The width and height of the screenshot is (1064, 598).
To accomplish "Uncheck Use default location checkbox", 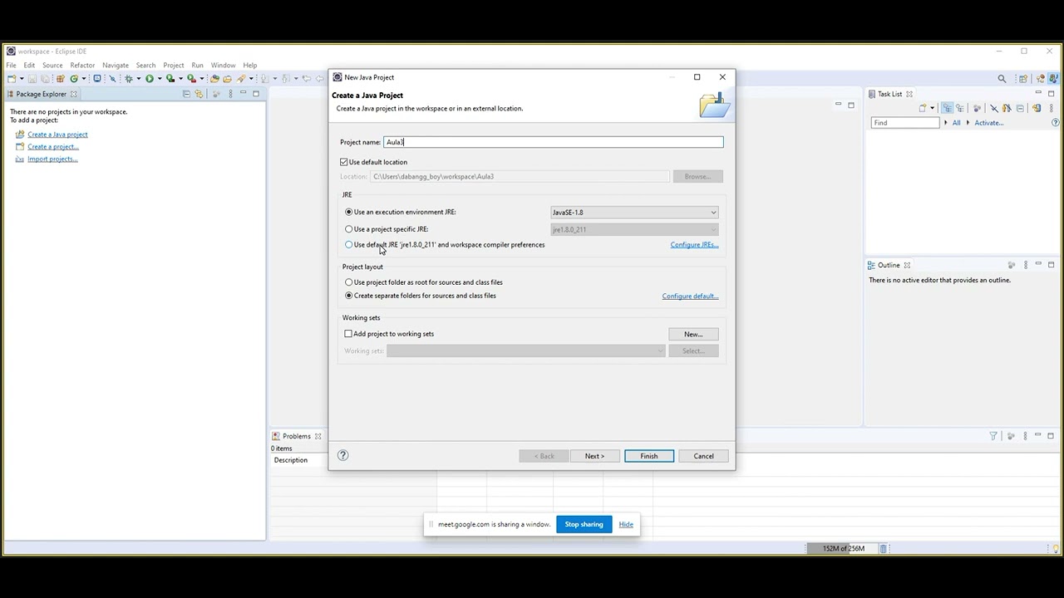I will [344, 162].
